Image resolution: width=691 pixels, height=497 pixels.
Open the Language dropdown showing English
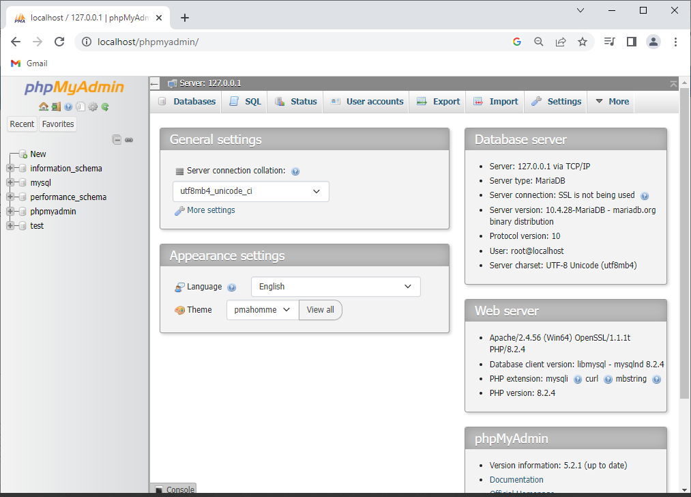(x=336, y=287)
